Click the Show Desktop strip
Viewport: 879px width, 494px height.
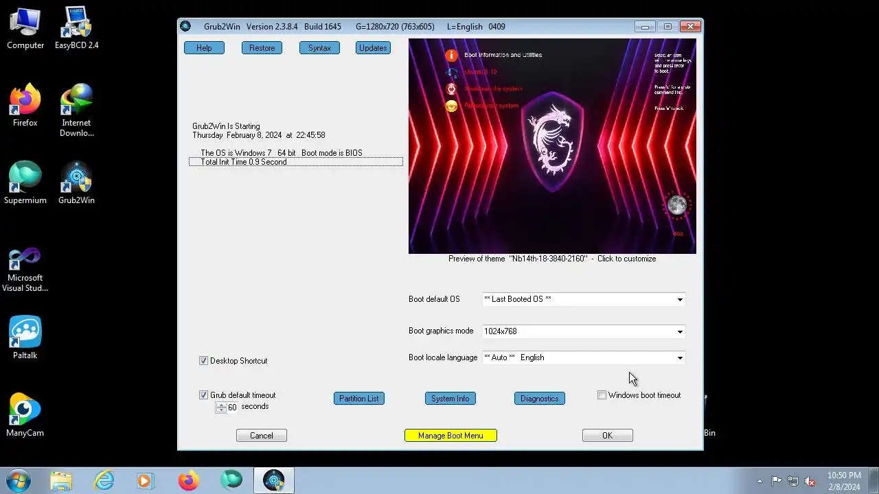tap(874, 481)
